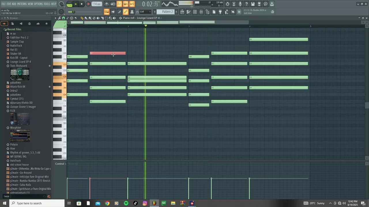Toggle the blend recording overdub button
Image resolution: width=369 pixels, height=207 pixels.
point(125,4)
